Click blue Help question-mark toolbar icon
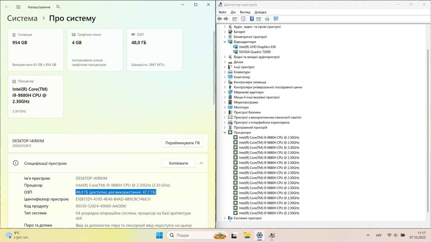Viewport: 431px width, 242px height. click(252, 18)
